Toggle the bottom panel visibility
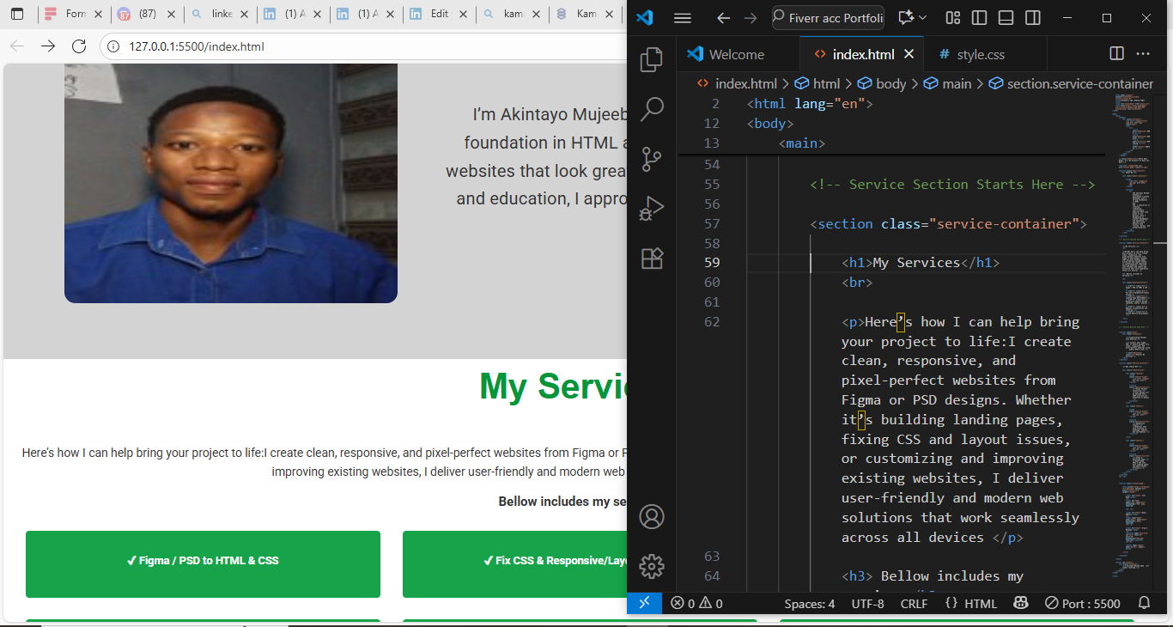 pyautogui.click(x=1006, y=18)
